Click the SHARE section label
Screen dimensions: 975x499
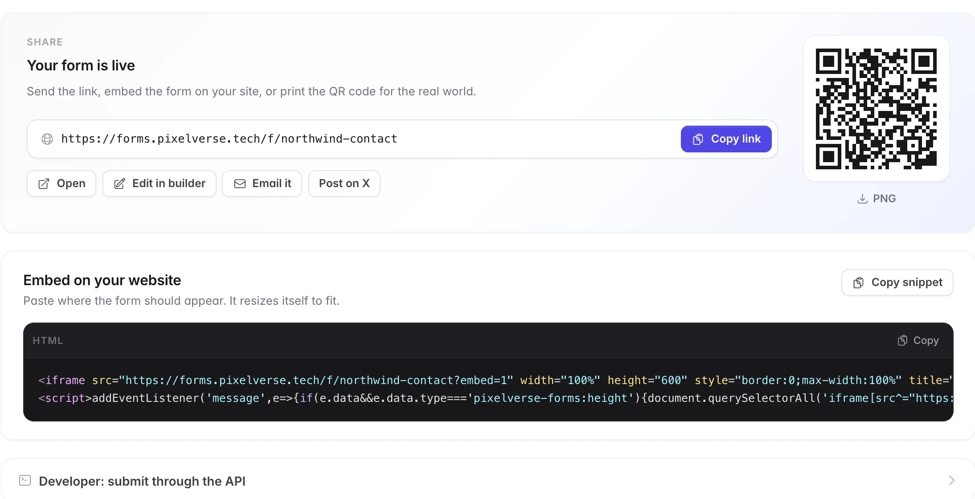tap(45, 42)
